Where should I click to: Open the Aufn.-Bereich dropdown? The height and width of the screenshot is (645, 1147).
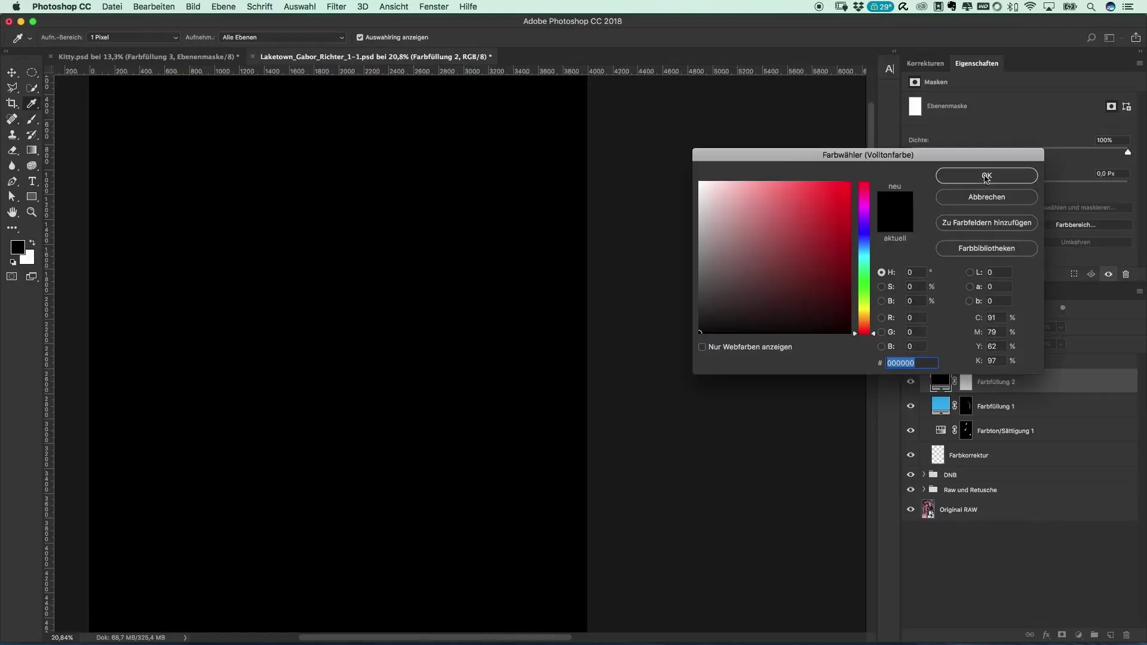tap(133, 37)
